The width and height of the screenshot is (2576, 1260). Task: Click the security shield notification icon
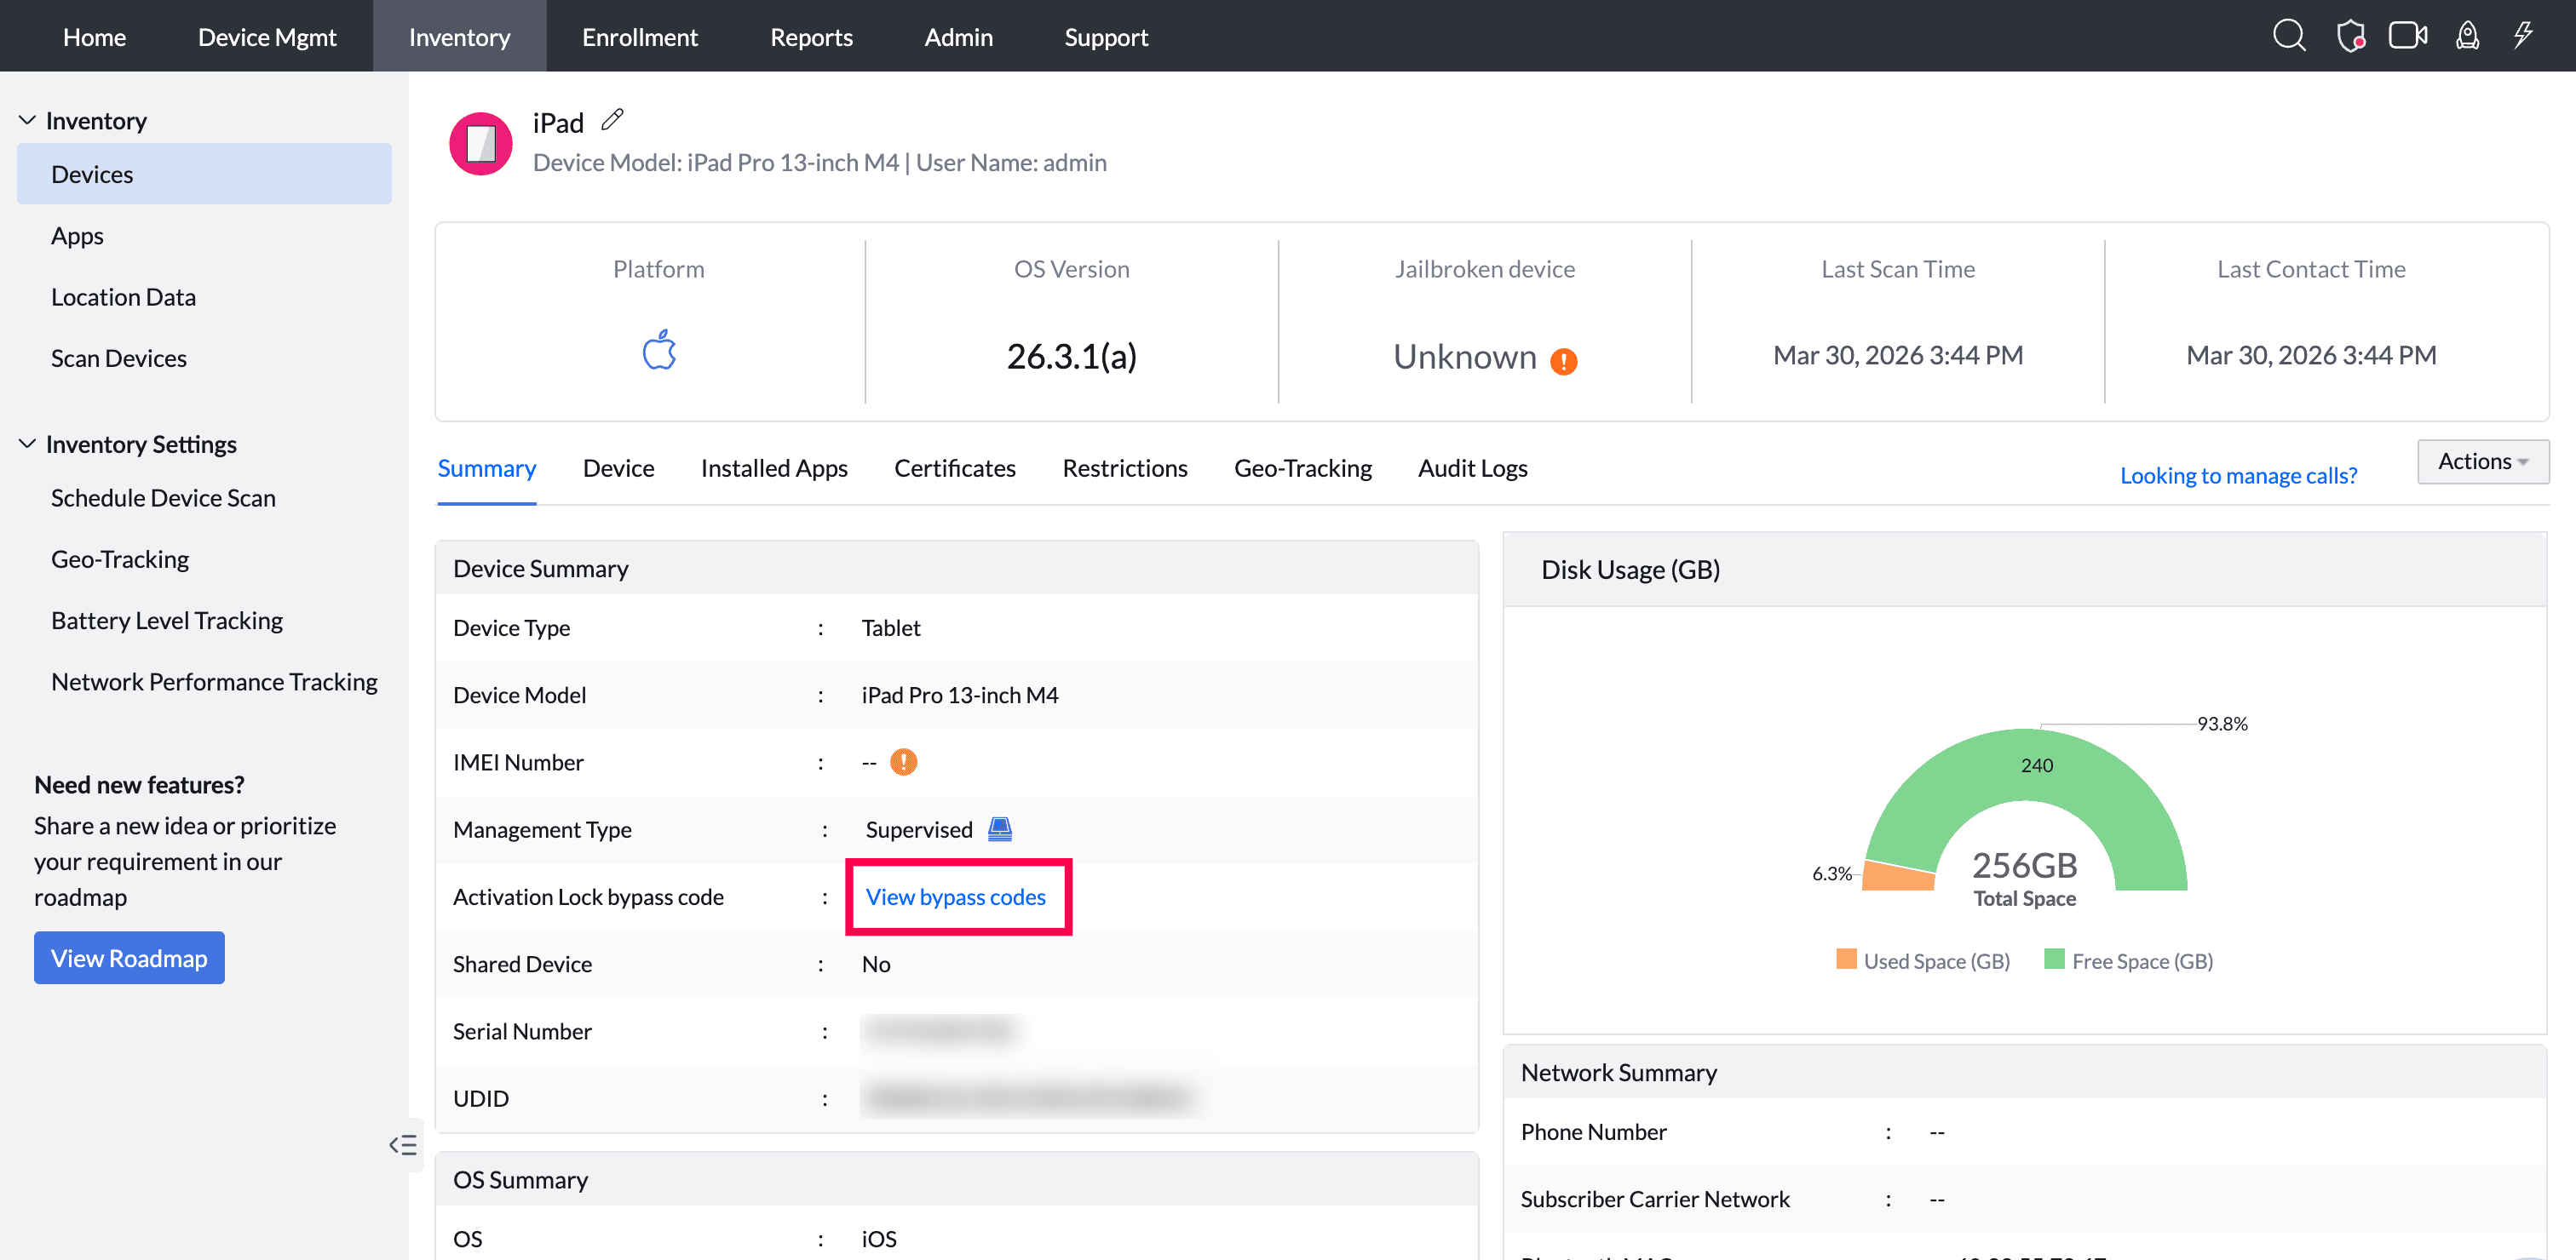[2350, 36]
